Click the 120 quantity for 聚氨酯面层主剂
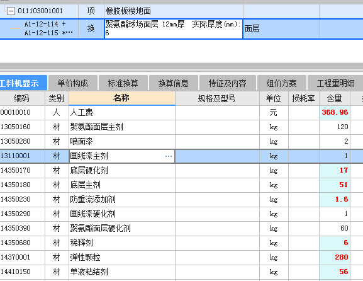Viewport: 363px width, 281px height. pyautogui.click(x=335, y=127)
